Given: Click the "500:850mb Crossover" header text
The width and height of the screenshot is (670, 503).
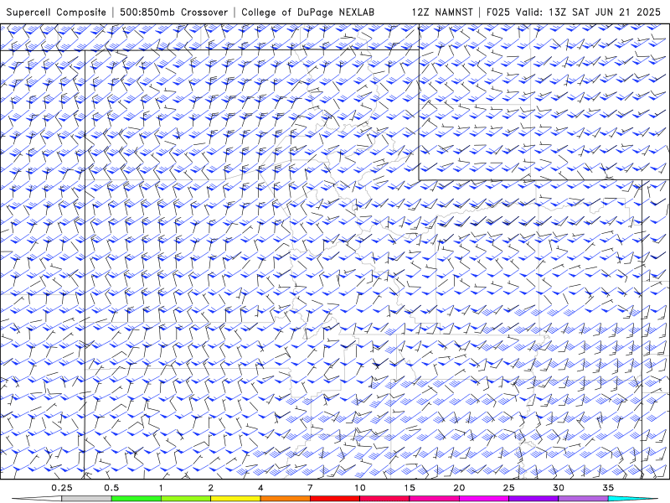Looking at the screenshot, I should [x=173, y=12].
